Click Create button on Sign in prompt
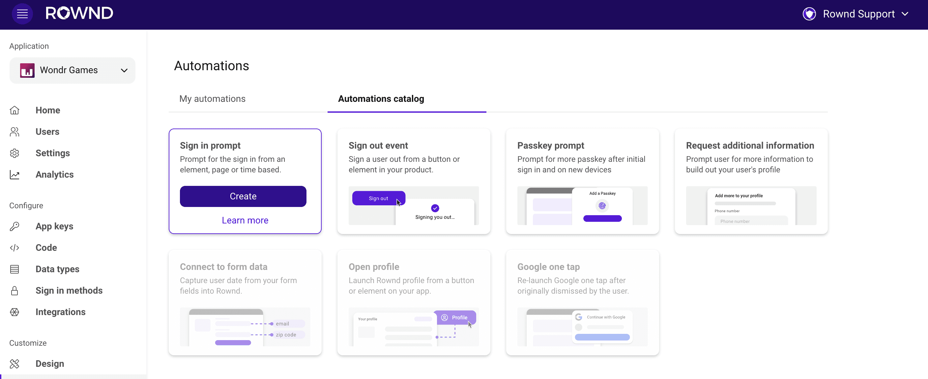This screenshot has width=928, height=379. pyautogui.click(x=243, y=196)
